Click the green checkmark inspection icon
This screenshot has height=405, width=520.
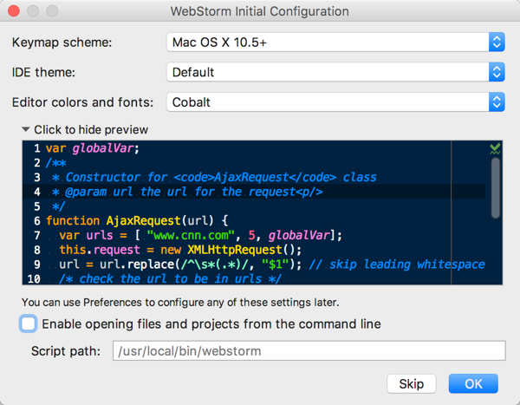(495, 149)
